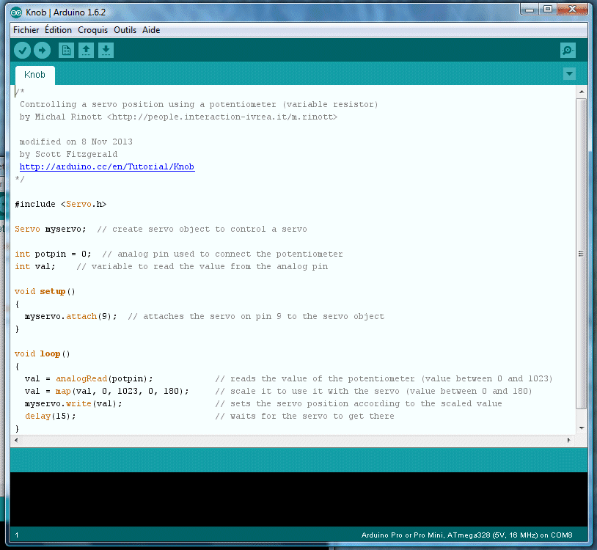
Task: Click the 'int val;' declaration
Action: [x=35, y=266]
